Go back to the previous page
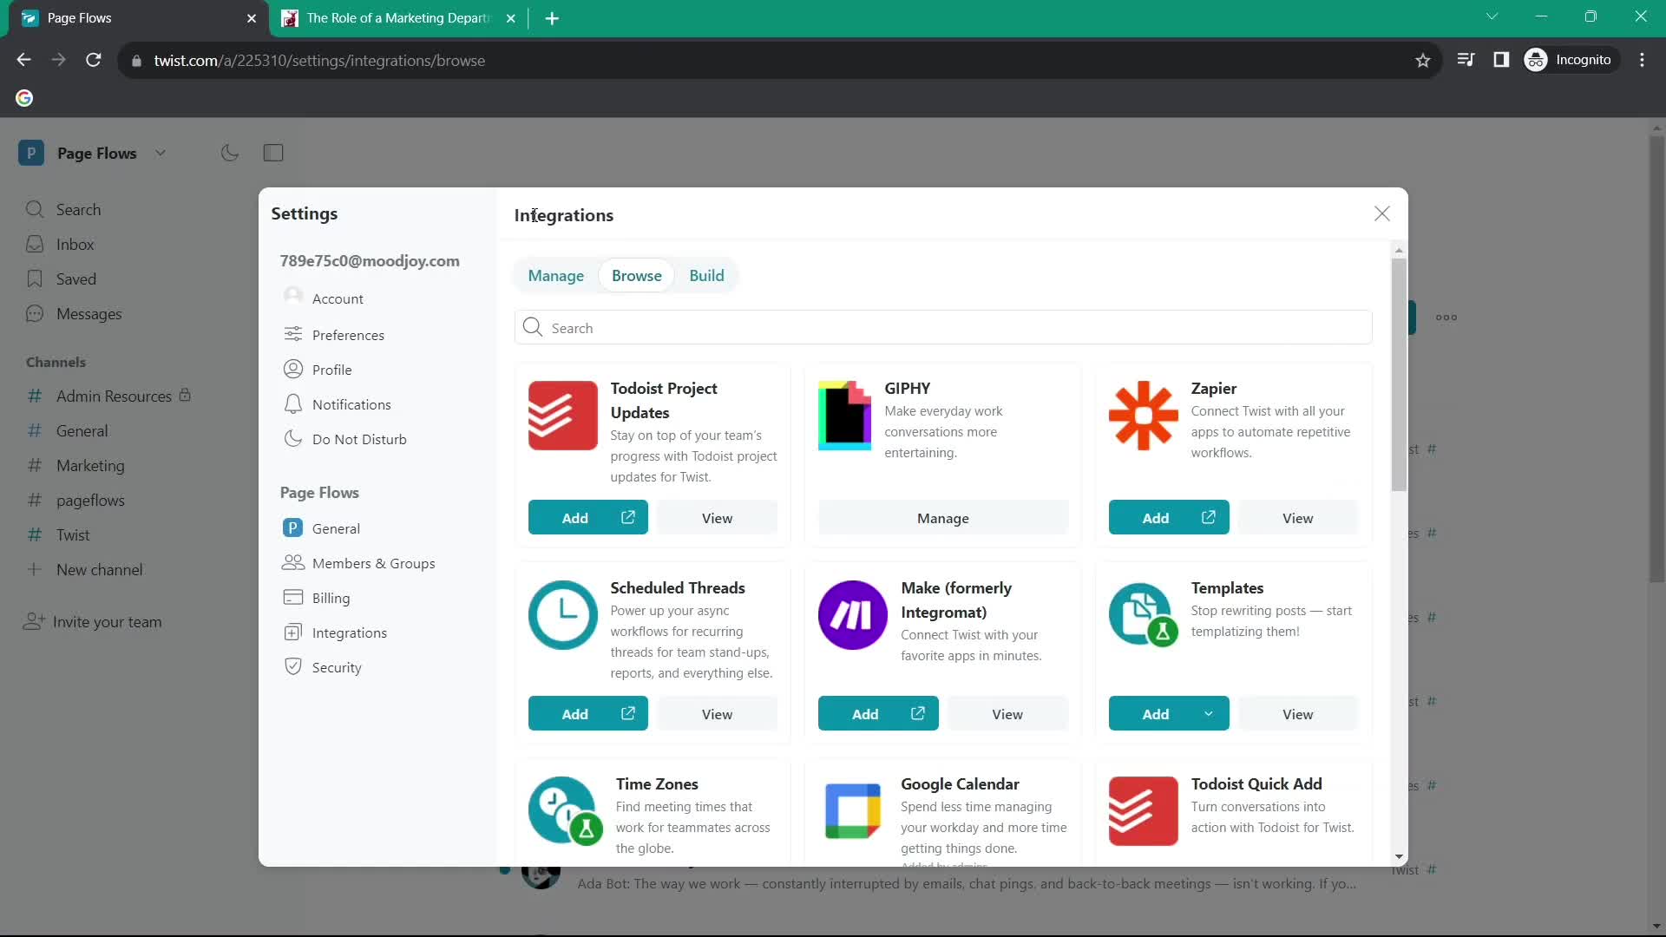 click(23, 60)
